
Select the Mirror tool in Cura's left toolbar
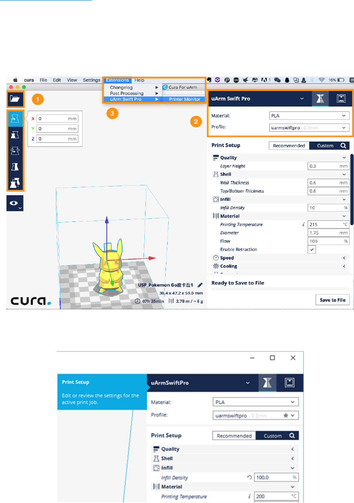(15, 167)
